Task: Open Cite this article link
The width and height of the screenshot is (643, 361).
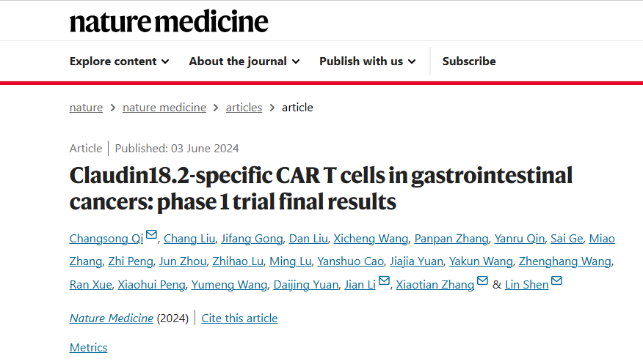Action: [239, 318]
